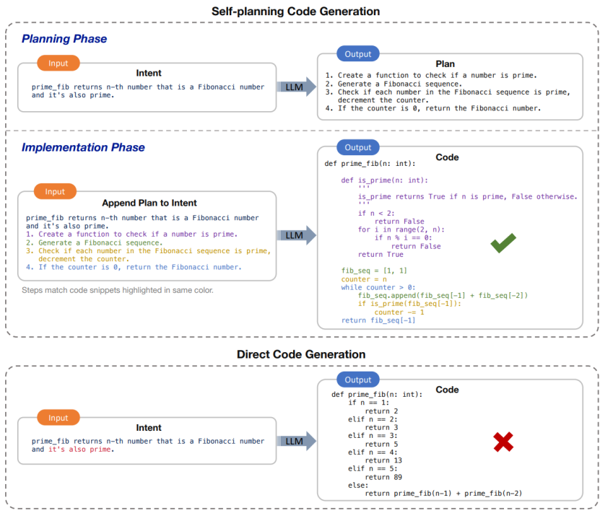Image resolution: width=600 pixels, height=513 pixels.
Task: Click the yellow step '3. Check if each number...'
Action: pyautogui.click(x=149, y=255)
